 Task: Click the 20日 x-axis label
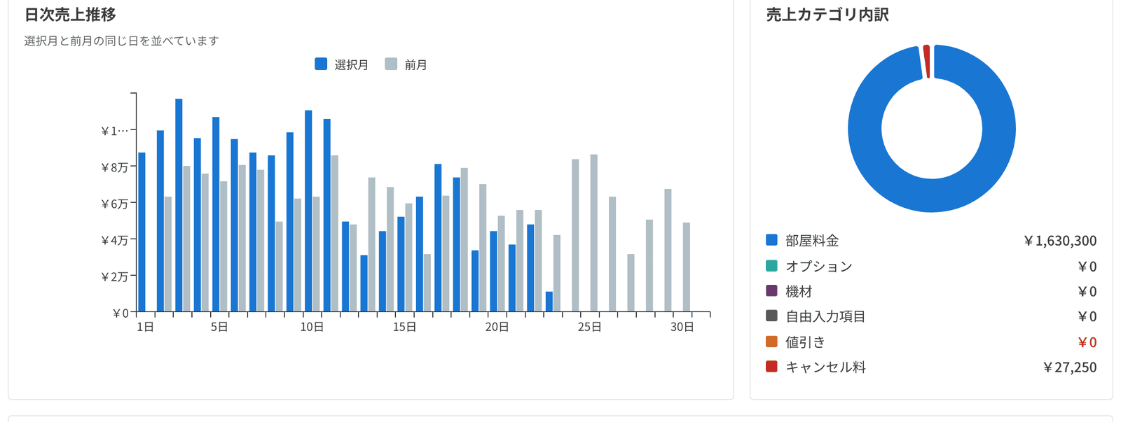(x=497, y=327)
